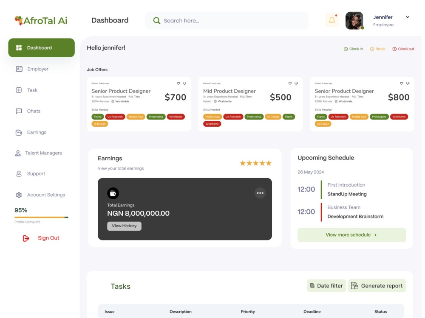Screen dimensions: 425x318
Task: Open the three-dots menu on earnings card
Action: [260, 193]
